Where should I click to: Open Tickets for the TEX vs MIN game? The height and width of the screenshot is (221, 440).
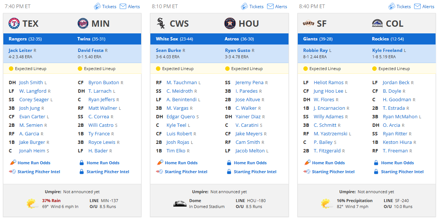pyautogui.click(x=105, y=6)
